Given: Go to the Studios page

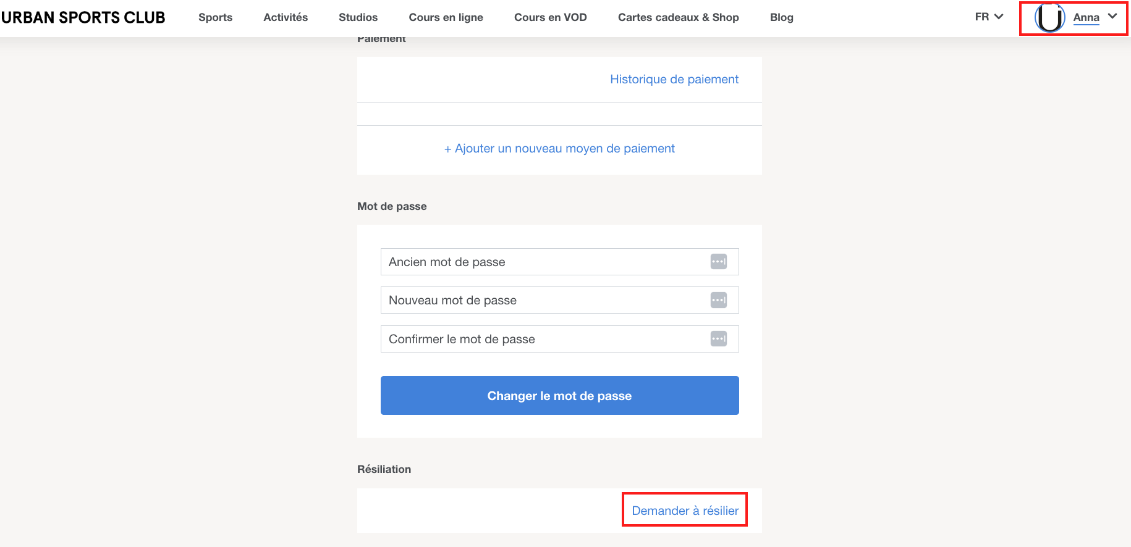Looking at the screenshot, I should click(x=358, y=17).
